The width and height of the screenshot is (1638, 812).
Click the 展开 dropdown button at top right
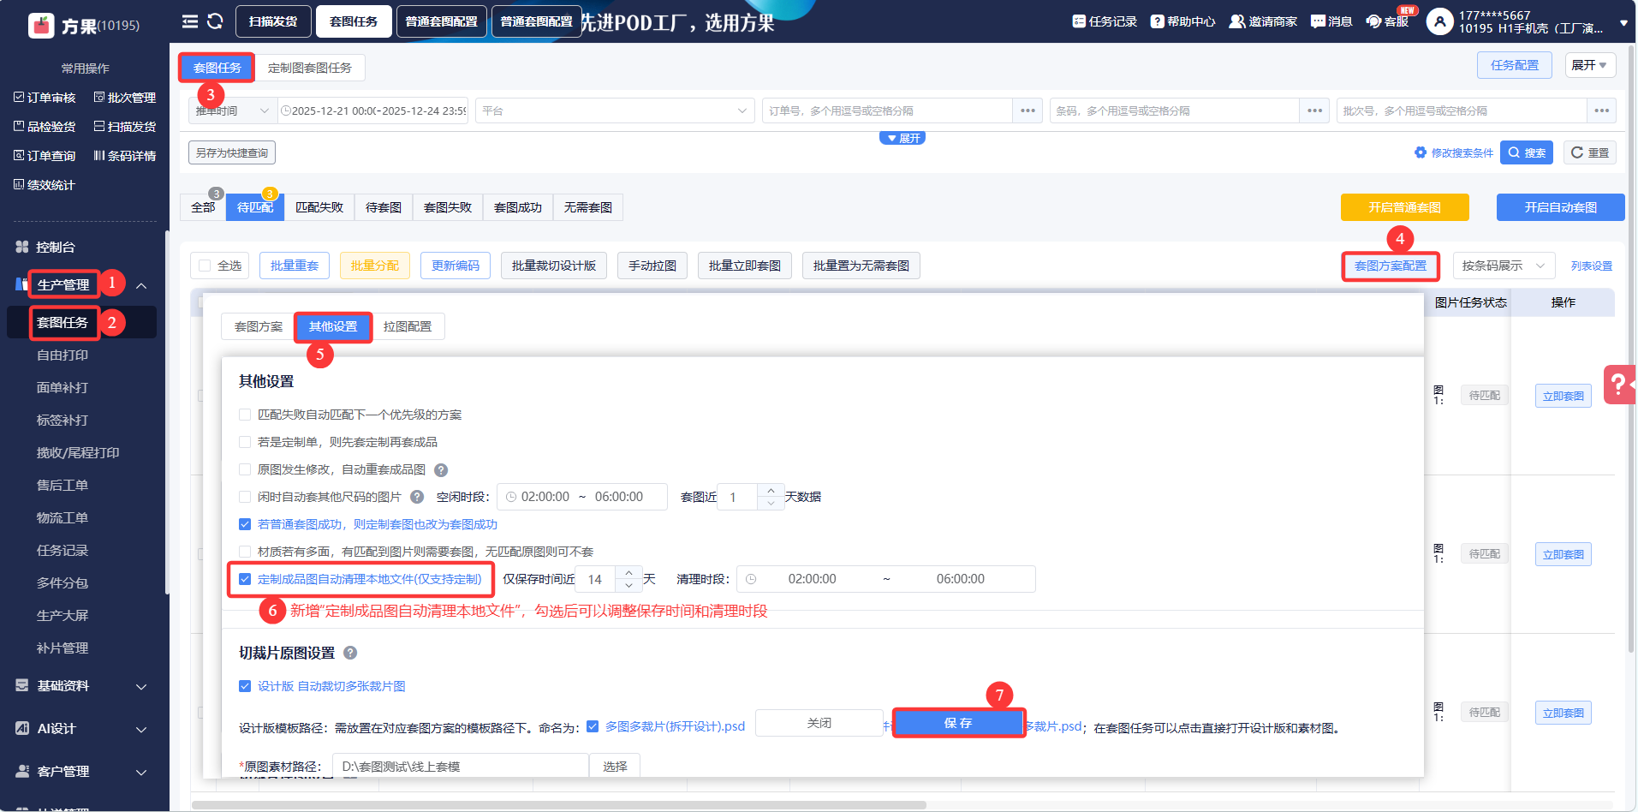1590,65
